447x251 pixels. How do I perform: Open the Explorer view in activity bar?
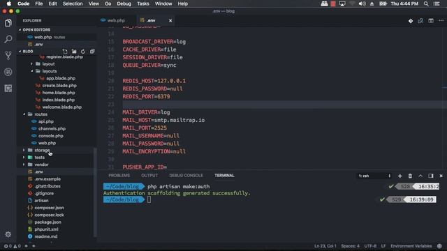tap(8, 23)
